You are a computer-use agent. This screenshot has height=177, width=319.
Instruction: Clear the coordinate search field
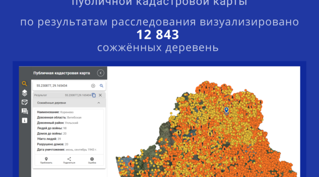click(93, 86)
